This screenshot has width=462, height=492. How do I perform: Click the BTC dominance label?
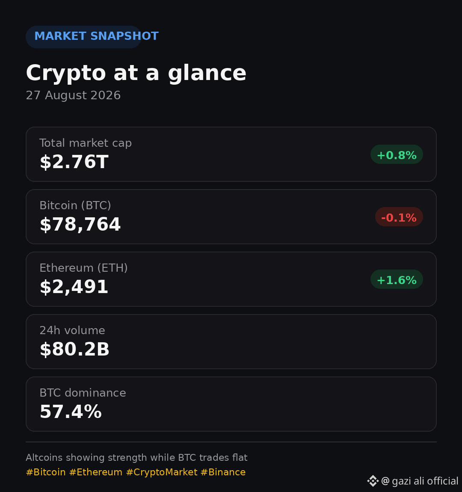point(83,393)
